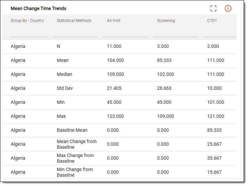
Task: Select the Max Change from Baseline cell
Action: [75, 158]
